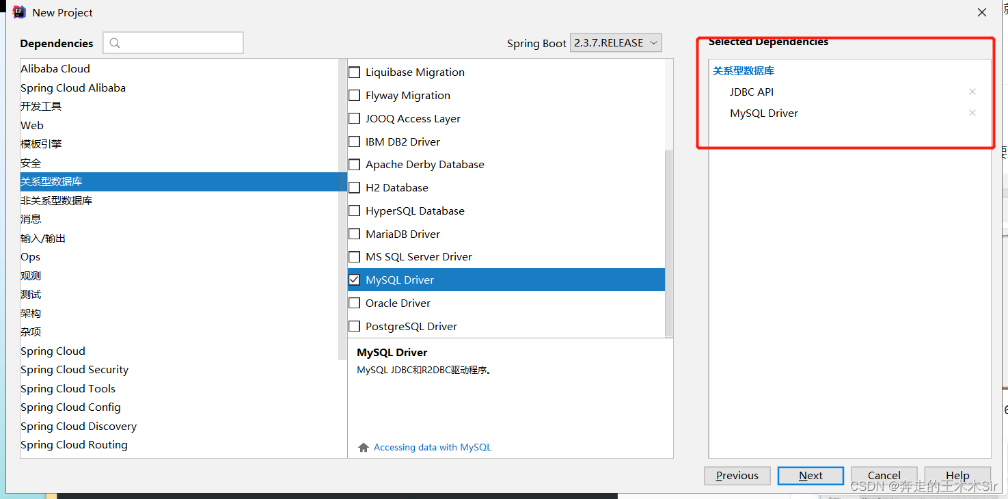Click the dependency list vertical scrollbar
The image size is (1008, 499).
click(x=668, y=243)
